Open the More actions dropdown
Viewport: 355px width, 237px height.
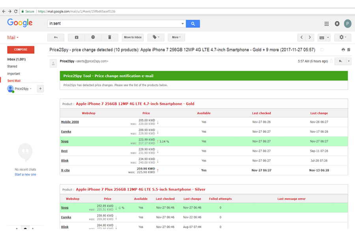pyautogui.click(x=176, y=38)
